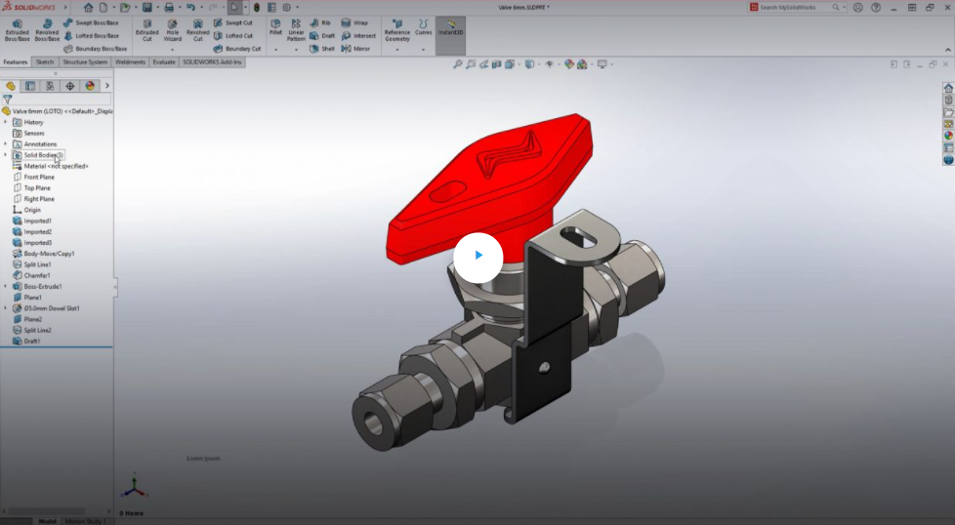
Task: Open the PropertyManager panel tab
Action: [30, 86]
